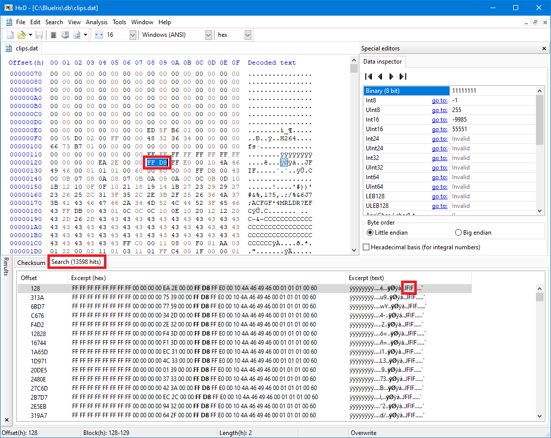Select search result at offset 313A

pos(244,297)
